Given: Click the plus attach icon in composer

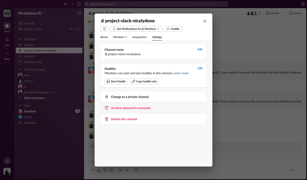Looking at the screenshot, I should point(92,170).
